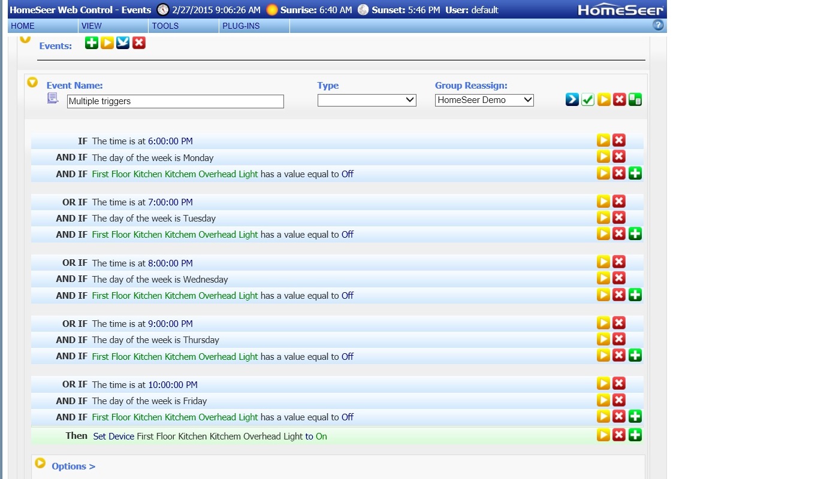The height and width of the screenshot is (479, 821).
Task: Delete the 8:00:00 PM time trigger
Action: point(619,262)
